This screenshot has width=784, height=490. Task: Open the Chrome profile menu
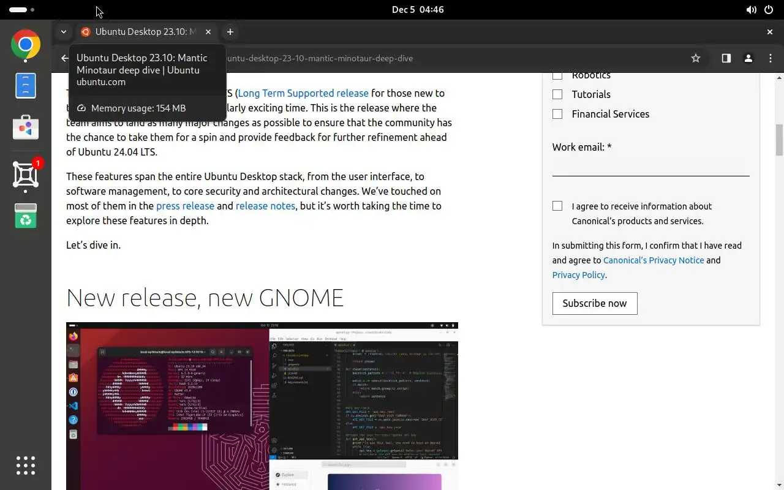[x=748, y=58]
